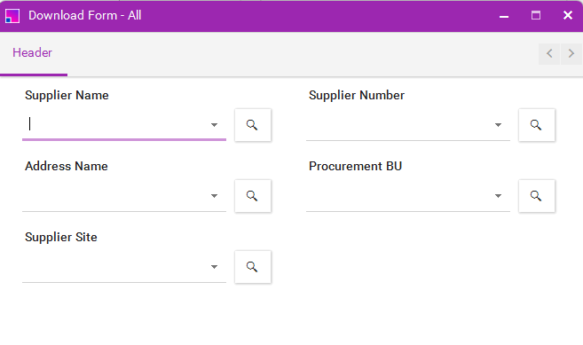Viewport: 583px width, 345px height.
Task: Open the Procurement BU dropdown list
Action: point(498,196)
